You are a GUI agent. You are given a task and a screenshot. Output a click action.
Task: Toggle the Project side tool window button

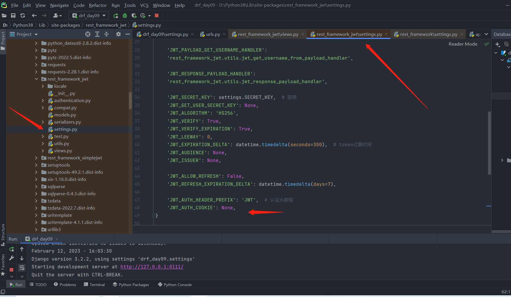3,41
